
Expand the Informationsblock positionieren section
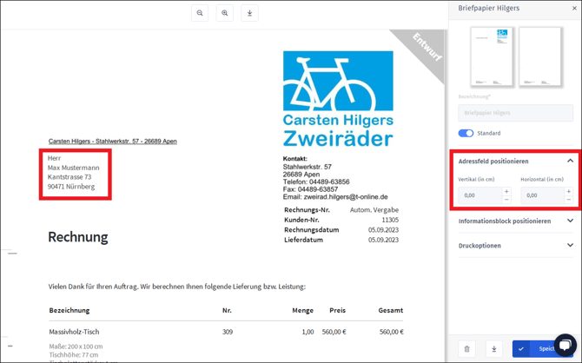[570, 221]
